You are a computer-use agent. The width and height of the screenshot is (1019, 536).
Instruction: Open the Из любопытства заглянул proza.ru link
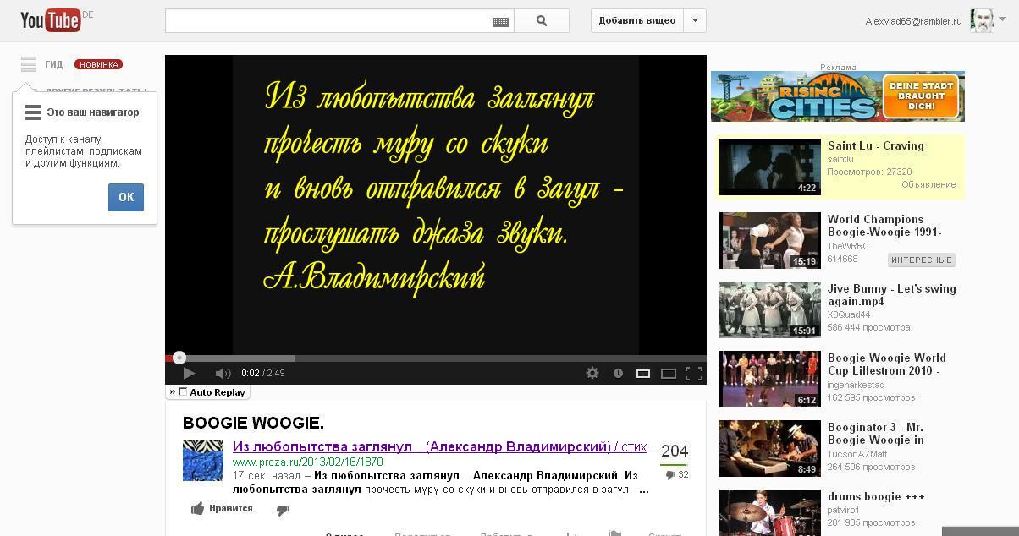445,446
